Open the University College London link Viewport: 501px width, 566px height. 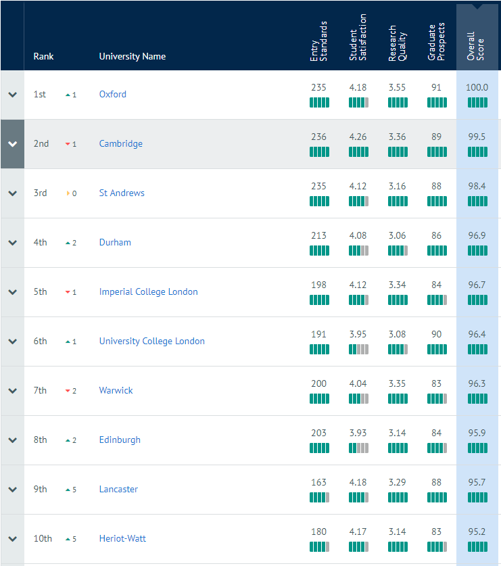[x=151, y=341]
